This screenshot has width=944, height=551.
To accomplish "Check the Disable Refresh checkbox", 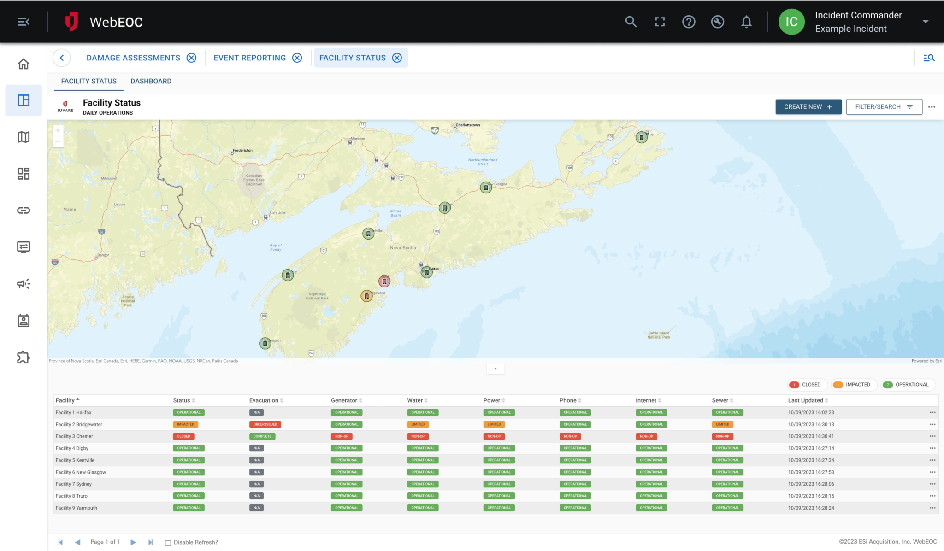I will (x=168, y=543).
